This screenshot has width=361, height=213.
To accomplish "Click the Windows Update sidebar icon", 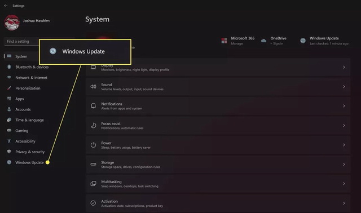I will (9, 162).
